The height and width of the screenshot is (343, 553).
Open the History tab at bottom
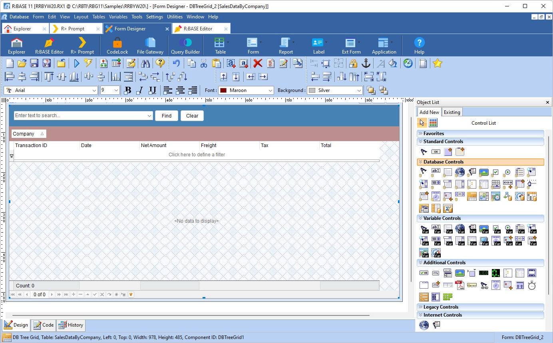pyautogui.click(x=71, y=325)
